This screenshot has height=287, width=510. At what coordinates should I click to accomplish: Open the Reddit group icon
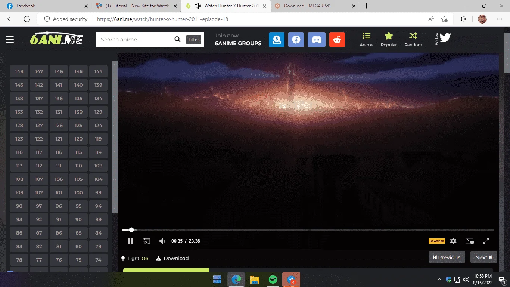pos(337,40)
